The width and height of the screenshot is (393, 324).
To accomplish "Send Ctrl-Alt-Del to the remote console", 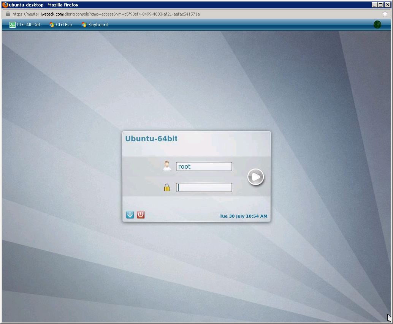I will (25, 25).
